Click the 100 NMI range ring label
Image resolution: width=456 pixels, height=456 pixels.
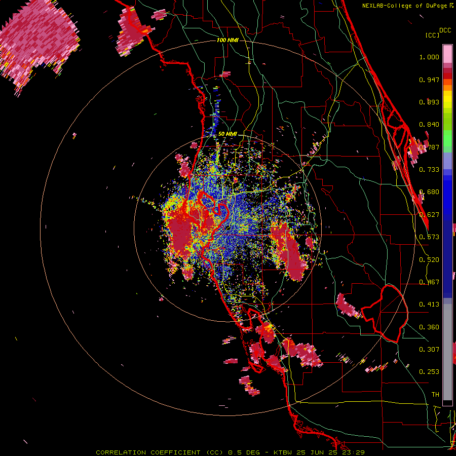tap(227, 40)
